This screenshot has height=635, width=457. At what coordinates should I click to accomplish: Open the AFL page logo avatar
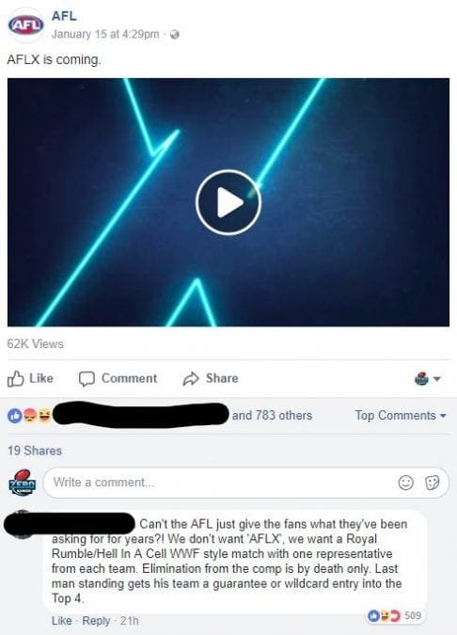tap(26, 25)
